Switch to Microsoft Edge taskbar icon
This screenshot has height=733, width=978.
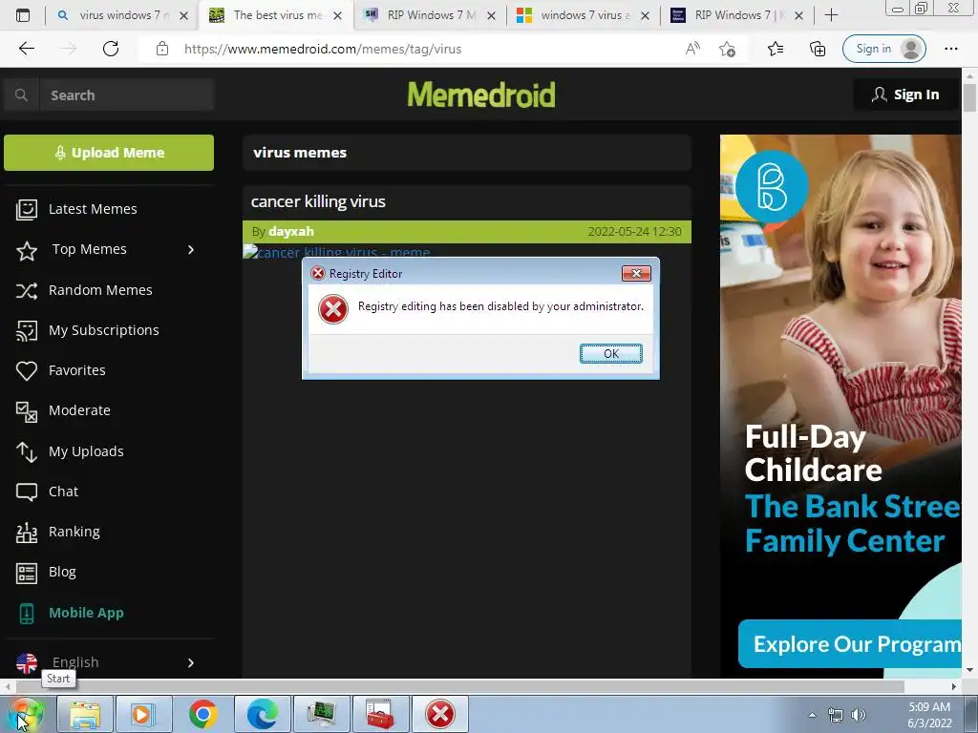click(x=262, y=714)
